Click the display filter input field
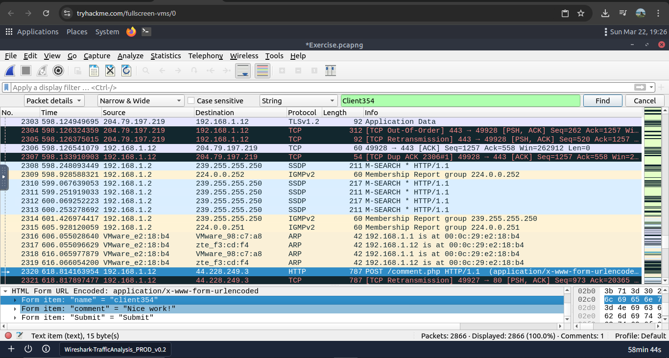 318,87
